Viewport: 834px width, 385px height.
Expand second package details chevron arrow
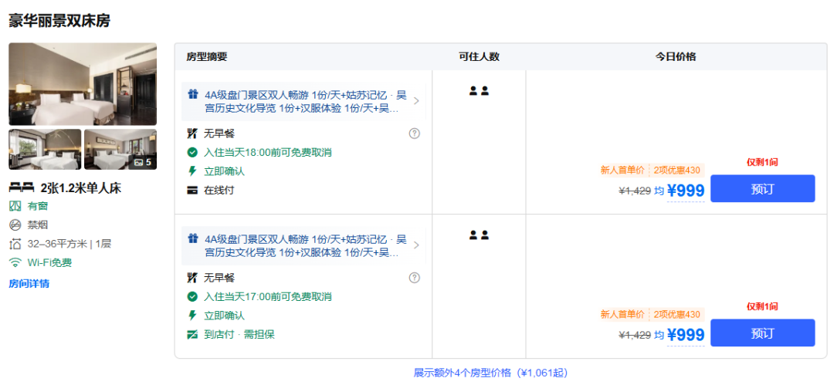tap(416, 245)
